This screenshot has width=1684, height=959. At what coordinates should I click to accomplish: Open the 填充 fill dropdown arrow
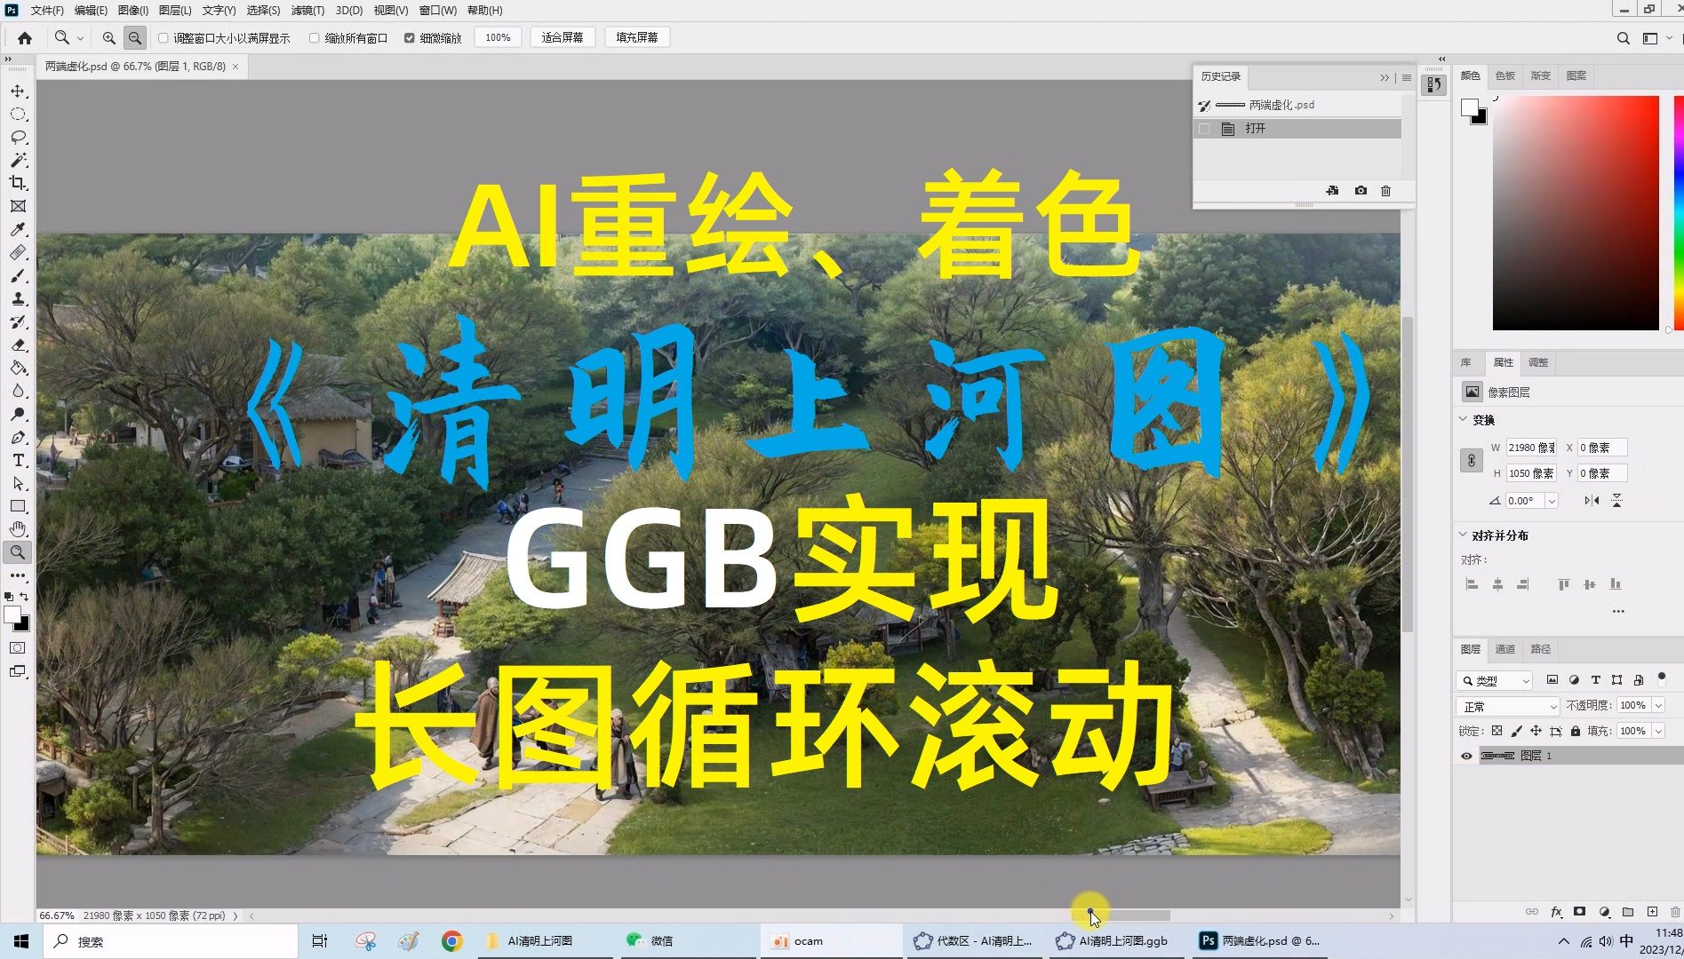pos(1658,732)
